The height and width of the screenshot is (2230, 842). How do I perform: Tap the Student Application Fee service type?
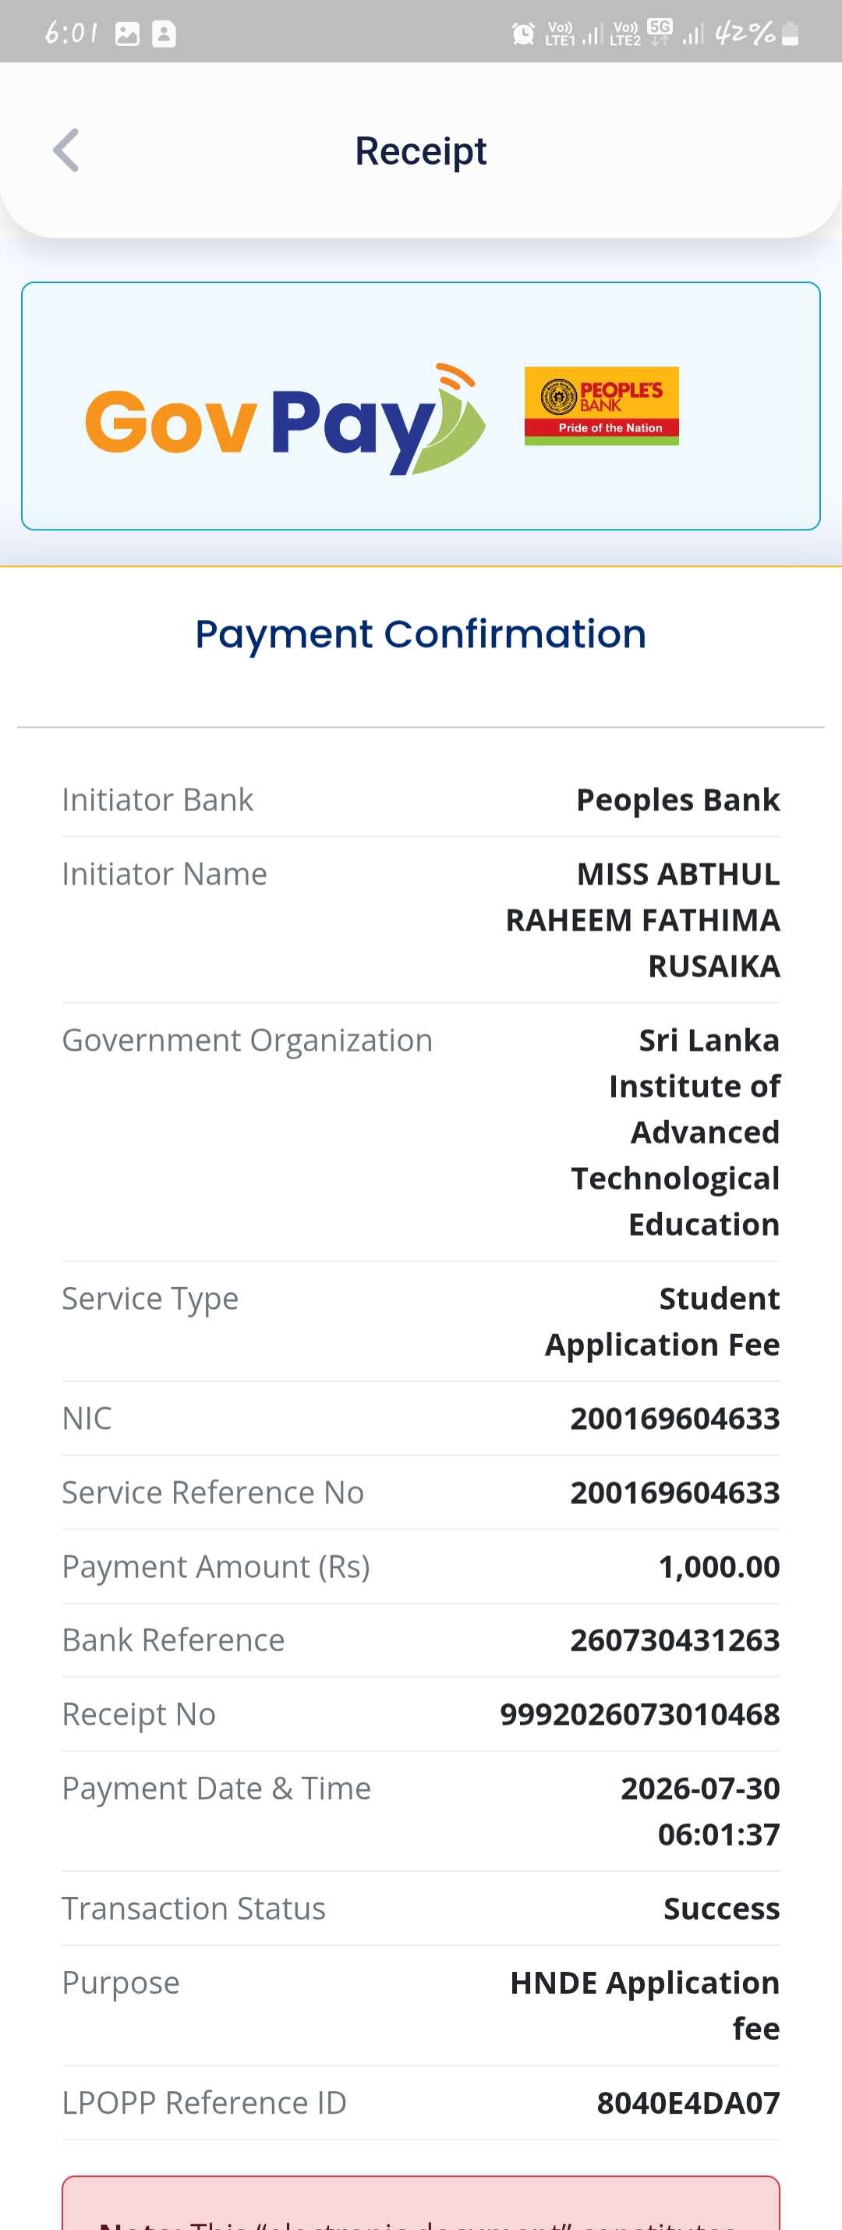point(662,1322)
